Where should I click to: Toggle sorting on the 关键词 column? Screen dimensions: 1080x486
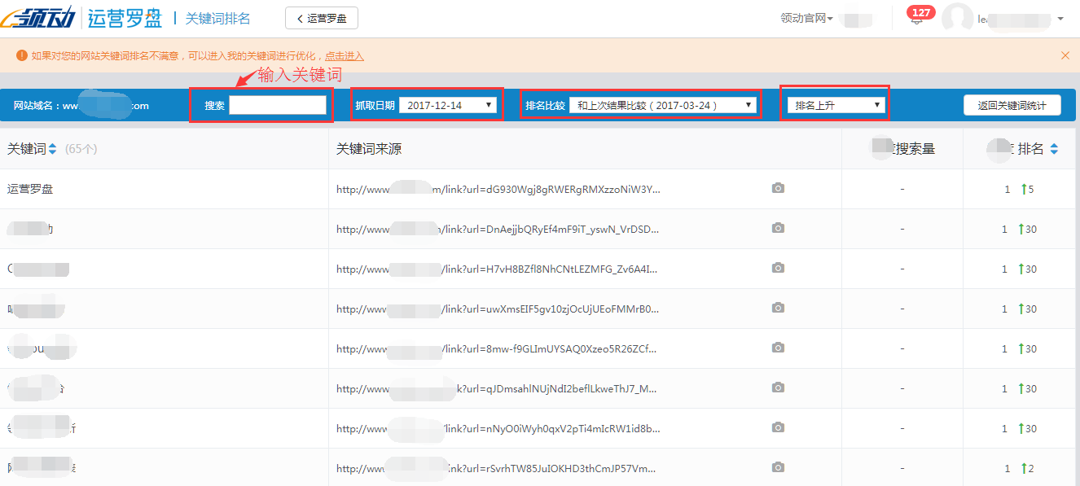tap(51, 148)
